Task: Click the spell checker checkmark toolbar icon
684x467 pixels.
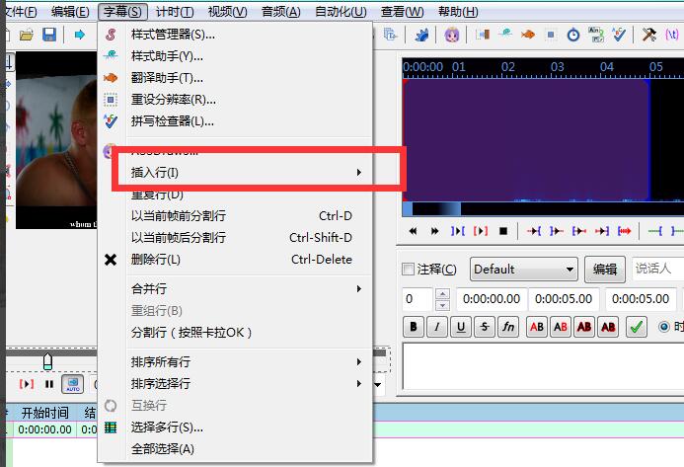Action: 619,34
